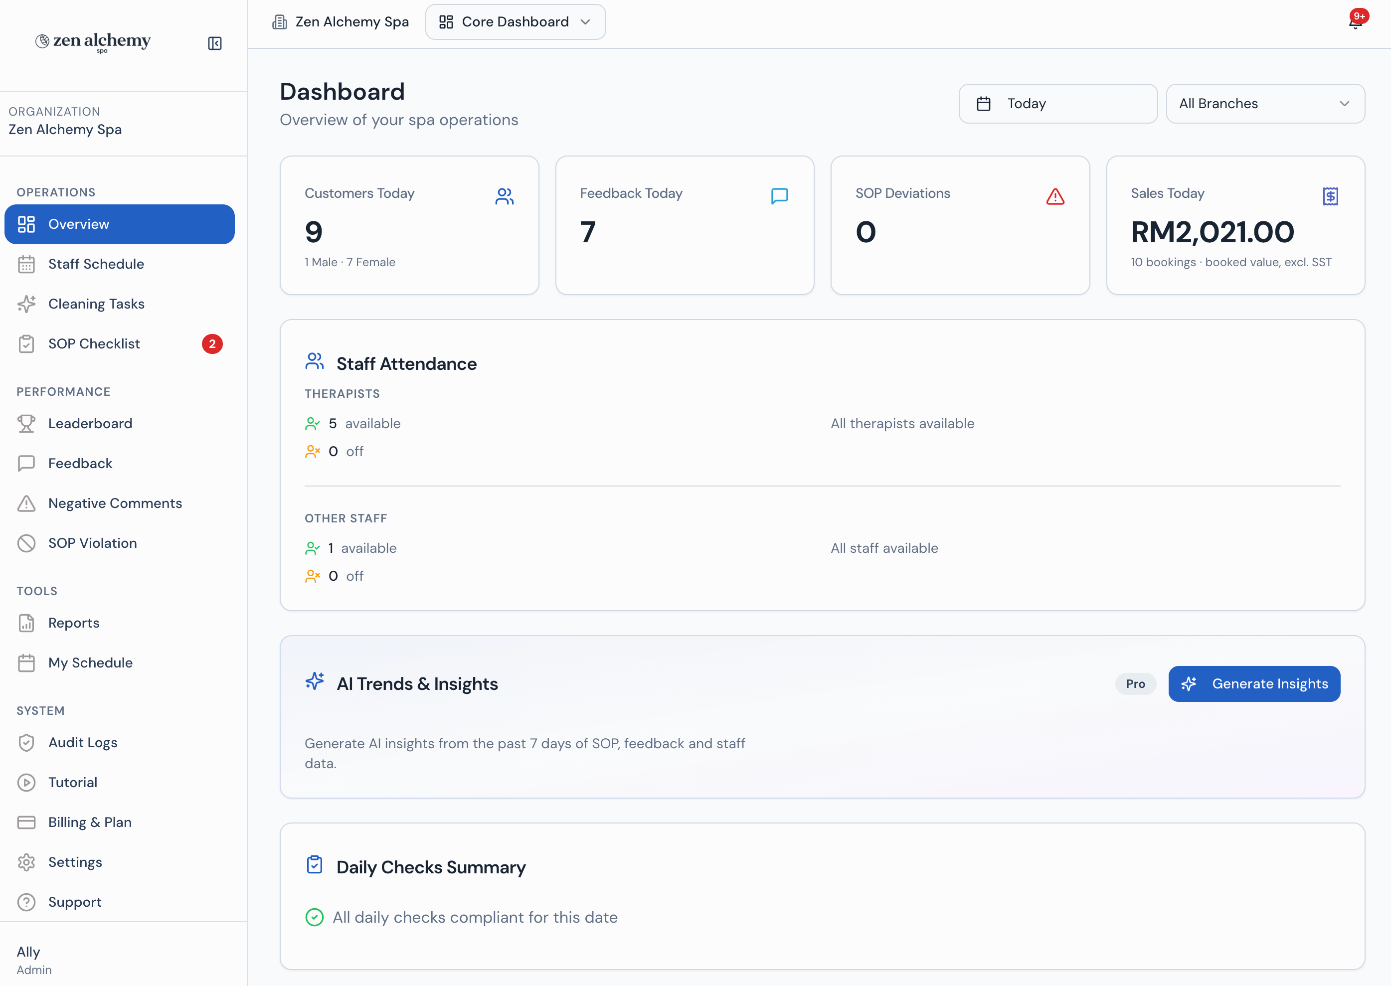Click the Staff Attendance heading icon
The image size is (1391, 986).
click(x=315, y=362)
